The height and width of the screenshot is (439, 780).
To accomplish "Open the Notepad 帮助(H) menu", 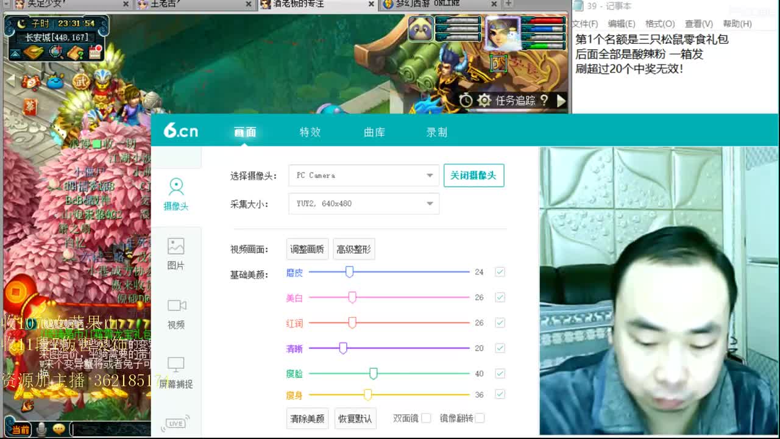I will [x=737, y=24].
